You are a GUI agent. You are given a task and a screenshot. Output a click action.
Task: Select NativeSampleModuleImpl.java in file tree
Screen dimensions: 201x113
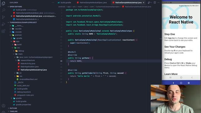click(x=34, y=70)
